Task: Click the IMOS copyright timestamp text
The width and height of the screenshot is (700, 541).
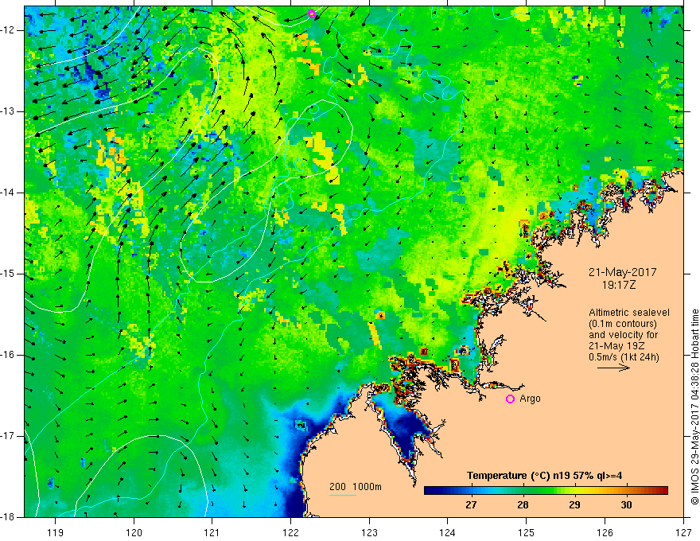Action: pyautogui.click(x=694, y=407)
